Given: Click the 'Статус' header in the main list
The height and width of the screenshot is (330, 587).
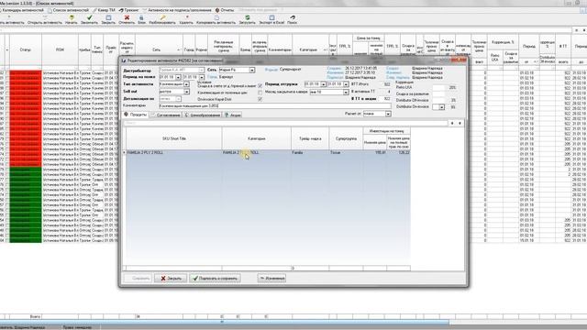Looking at the screenshot, I should (26, 49).
